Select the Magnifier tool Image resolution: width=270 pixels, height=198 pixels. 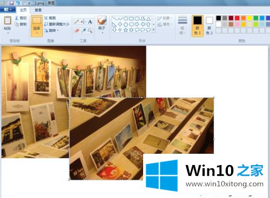tap(90, 31)
